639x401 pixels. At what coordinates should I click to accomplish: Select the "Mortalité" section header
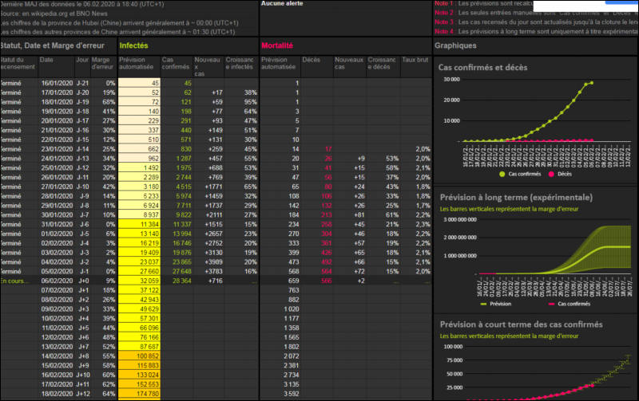(x=277, y=45)
